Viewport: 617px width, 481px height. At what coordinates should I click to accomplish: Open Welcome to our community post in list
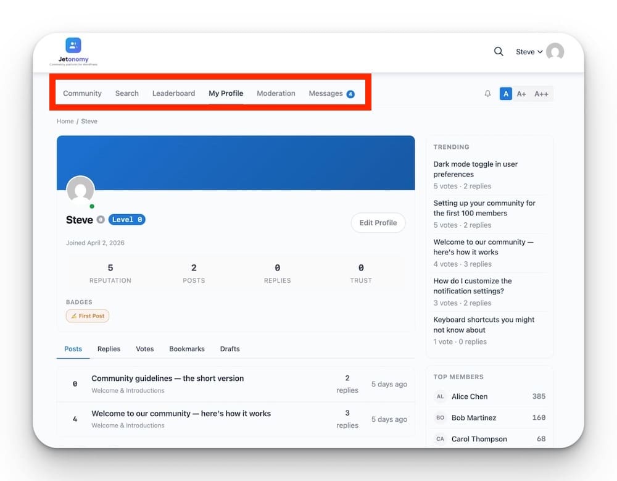(181, 414)
